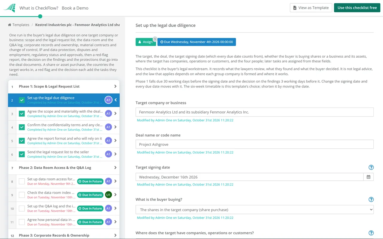Image resolution: width=383 pixels, height=239 pixels.
Task: Click the Target company or business field
Action: click(255, 112)
